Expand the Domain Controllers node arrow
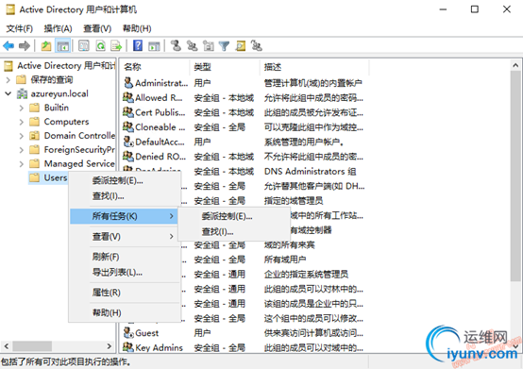The height and width of the screenshot is (369, 523). [22, 136]
